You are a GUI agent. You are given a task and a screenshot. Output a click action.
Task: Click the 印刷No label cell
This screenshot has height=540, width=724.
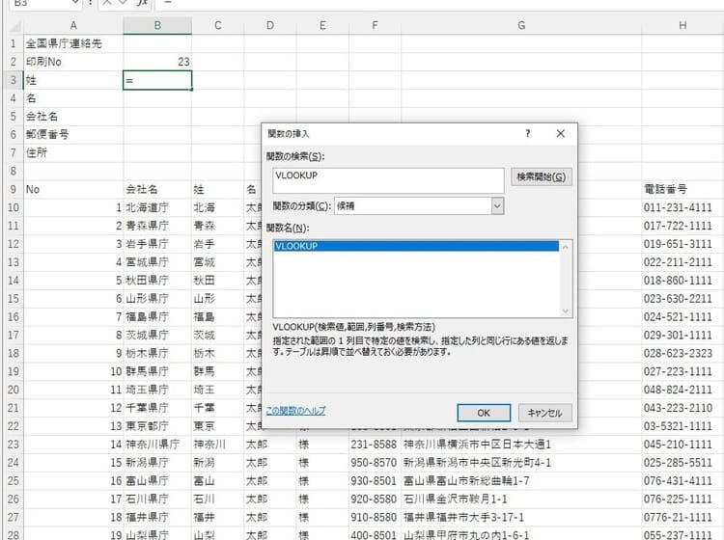coord(73,62)
